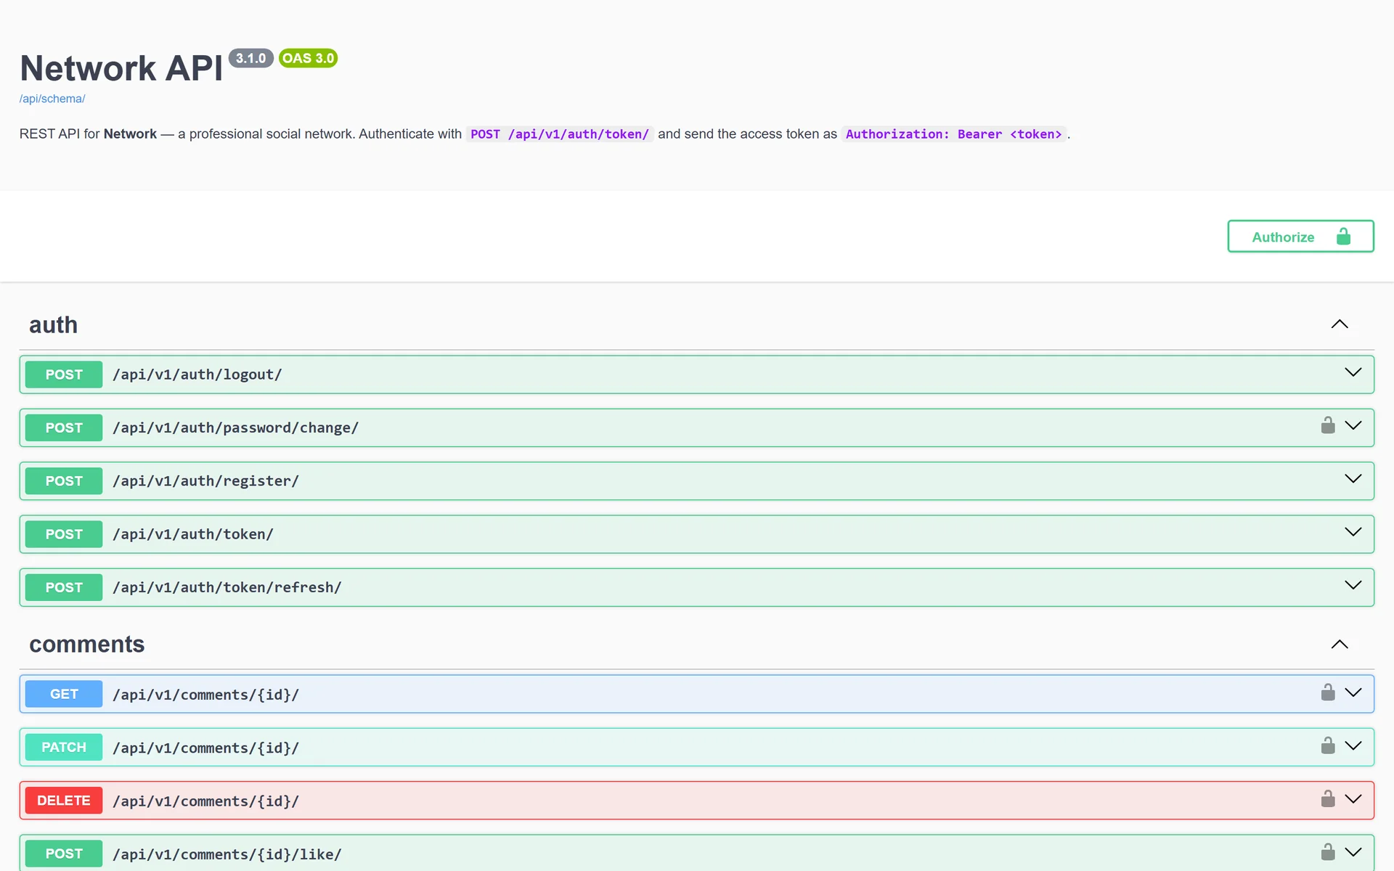Collapse the comments section chevron
Image resolution: width=1394 pixels, height=871 pixels.
pos(1340,645)
